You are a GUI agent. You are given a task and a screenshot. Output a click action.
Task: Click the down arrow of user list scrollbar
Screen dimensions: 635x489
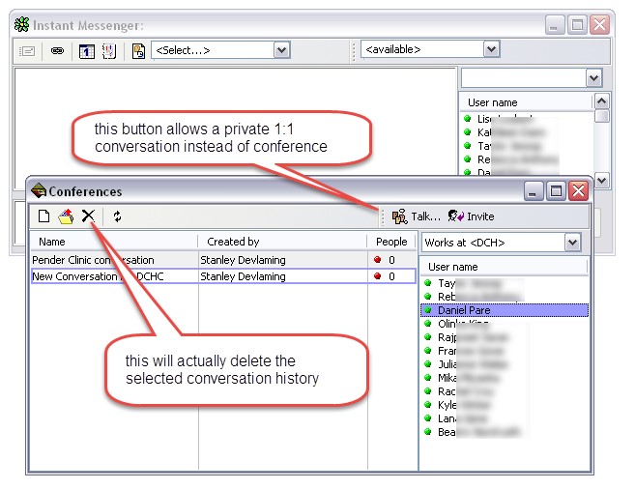tap(601, 180)
